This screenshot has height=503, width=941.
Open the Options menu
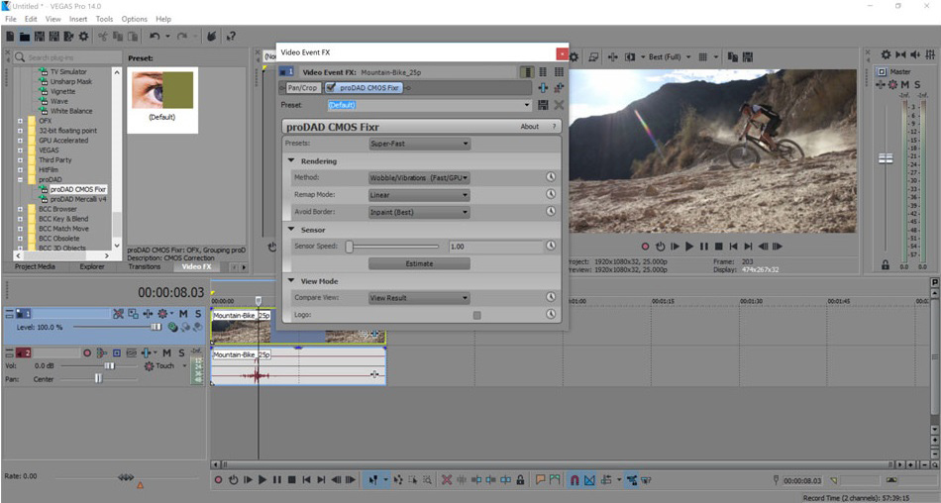coord(135,19)
